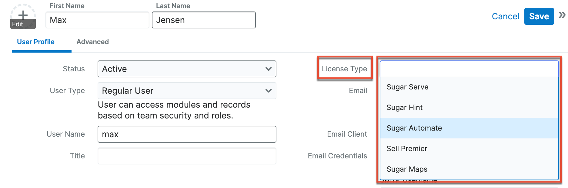Open the User Type dropdown
Screen dimensions: 568x188
[x=187, y=91]
